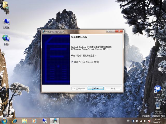Click the power battery tray icon
Screen dimensions: 166x124
click(x=137, y=121)
